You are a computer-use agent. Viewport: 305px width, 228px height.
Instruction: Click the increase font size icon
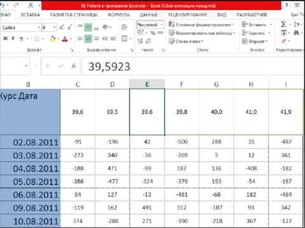(62, 27)
